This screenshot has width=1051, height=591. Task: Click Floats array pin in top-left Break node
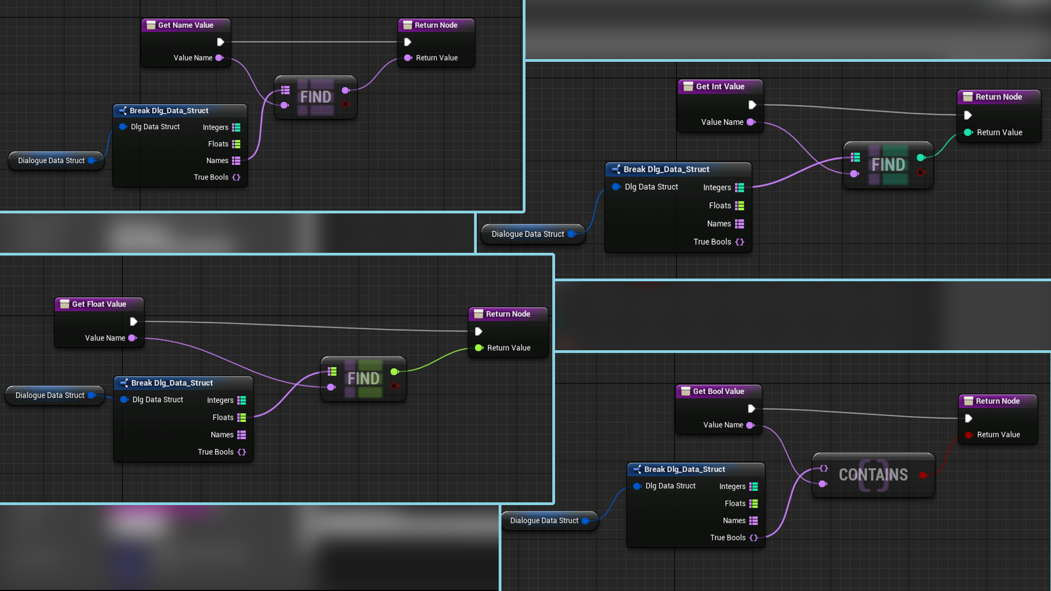click(236, 144)
